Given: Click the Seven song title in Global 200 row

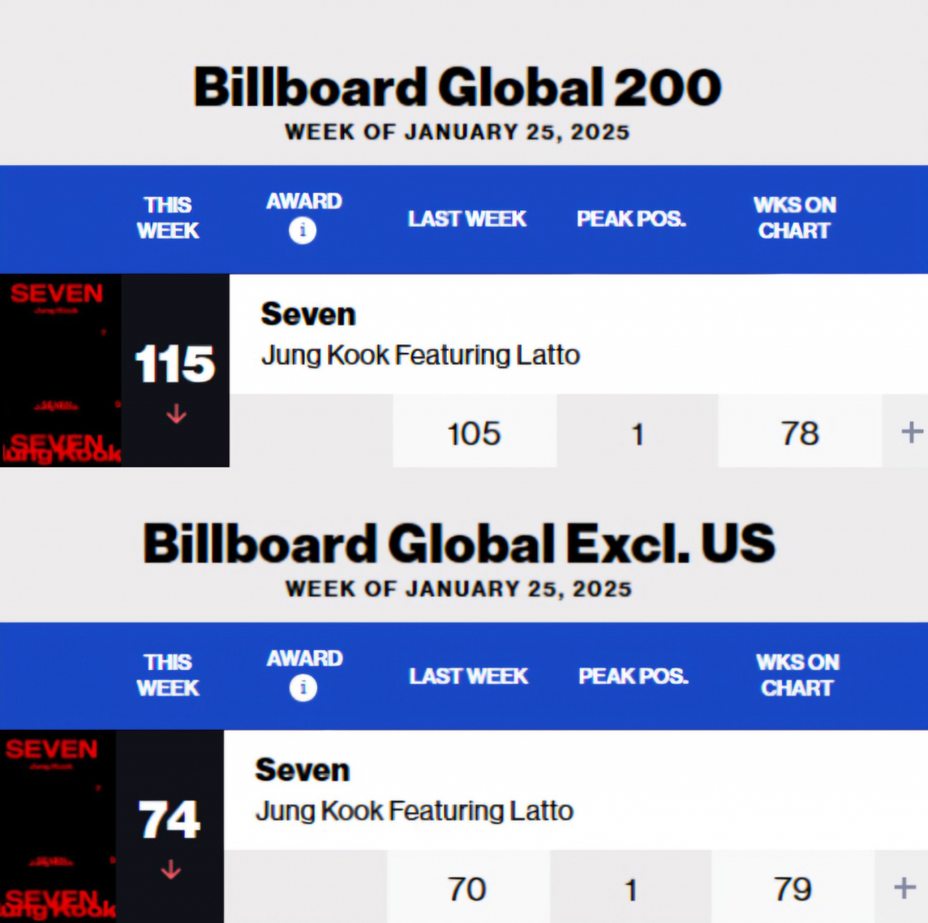Looking at the screenshot, I should (308, 315).
